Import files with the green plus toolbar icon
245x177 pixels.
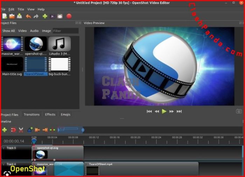coord(45,16)
